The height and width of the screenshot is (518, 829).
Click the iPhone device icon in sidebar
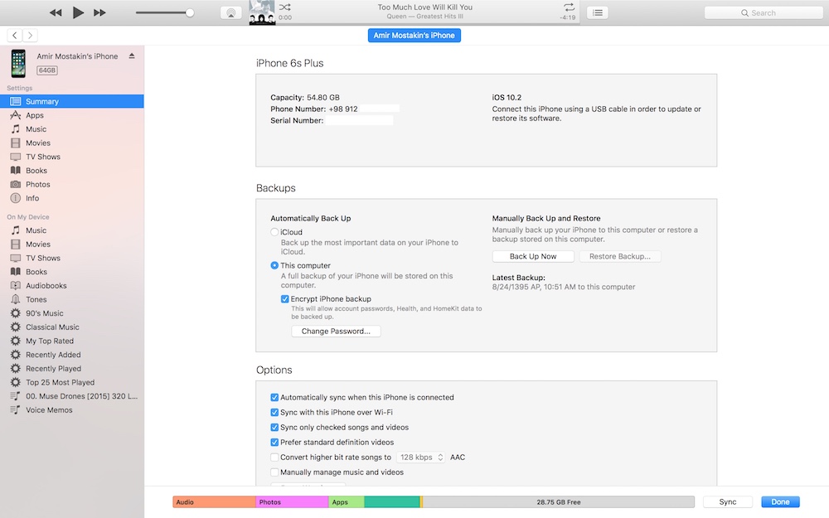pyautogui.click(x=18, y=64)
